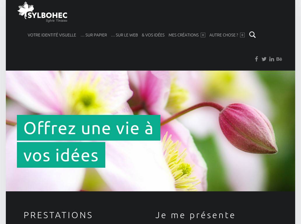Click the Offrez une vie à banner
301x224 pixels.
click(88, 128)
